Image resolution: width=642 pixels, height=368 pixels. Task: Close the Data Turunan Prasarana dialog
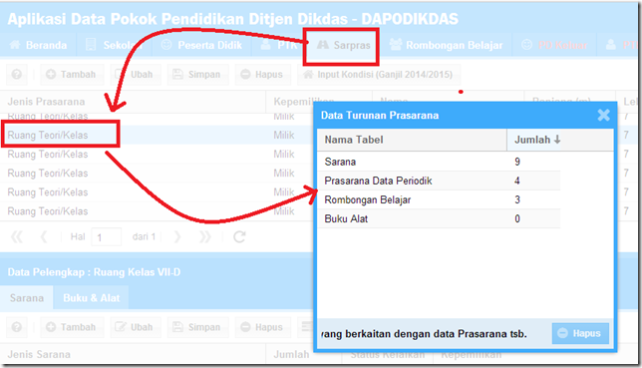click(603, 115)
